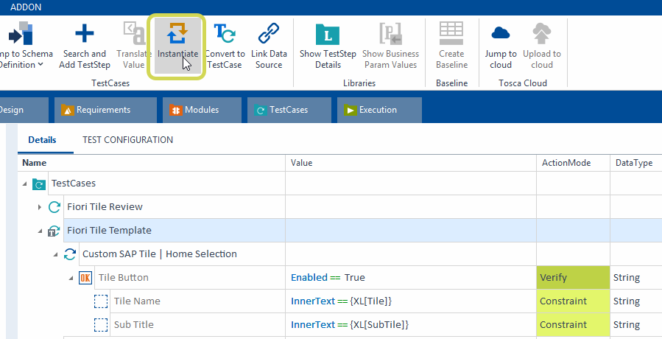
Task: Switch to the Execution tab
Action: point(377,110)
